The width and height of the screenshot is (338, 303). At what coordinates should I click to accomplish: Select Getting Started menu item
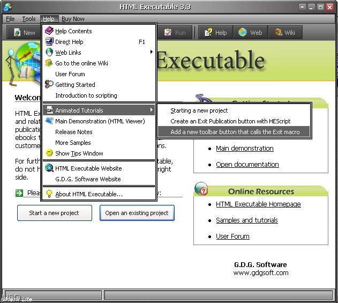[x=99, y=85]
